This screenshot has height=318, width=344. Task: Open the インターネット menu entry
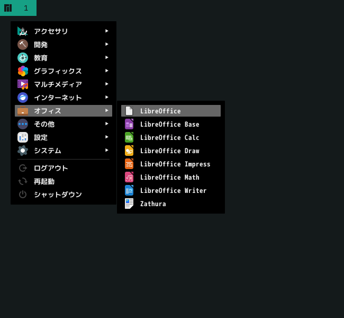tap(64, 98)
